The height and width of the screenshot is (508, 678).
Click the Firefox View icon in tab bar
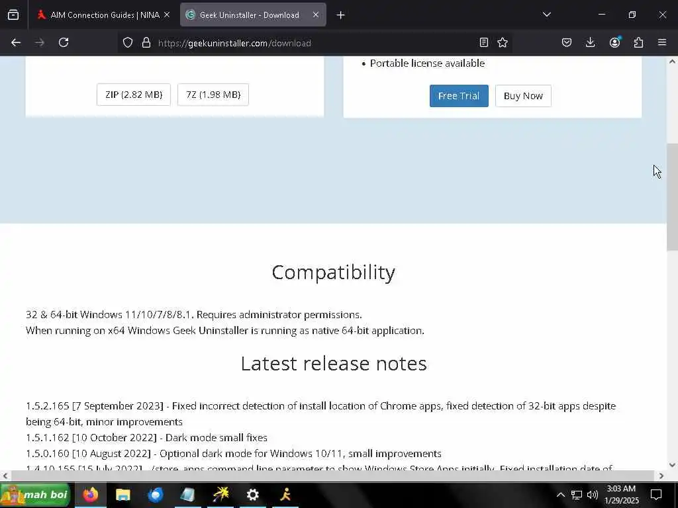point(13,15)
